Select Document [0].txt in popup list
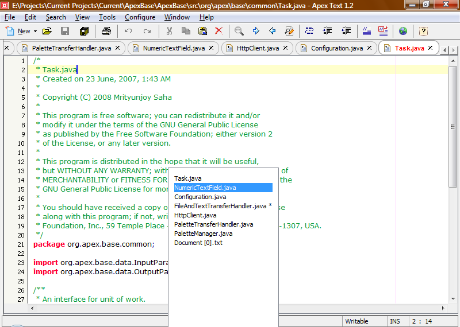460x327 pixels. (223, 243)
